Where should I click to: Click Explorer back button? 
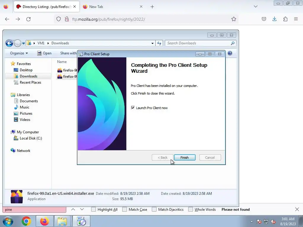tap(9, 43)
